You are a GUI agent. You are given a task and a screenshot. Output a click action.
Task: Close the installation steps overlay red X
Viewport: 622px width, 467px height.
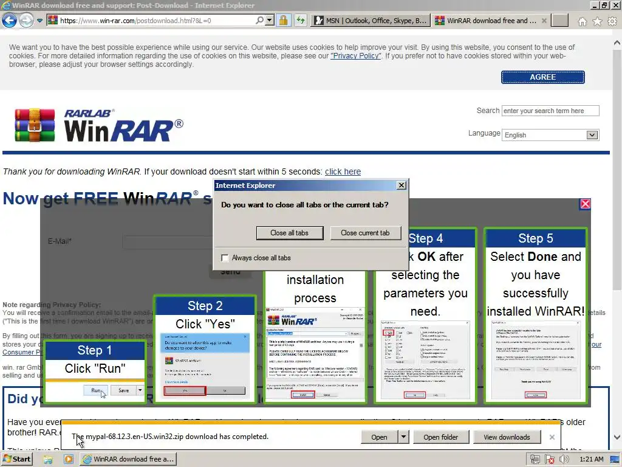point(585,204)
